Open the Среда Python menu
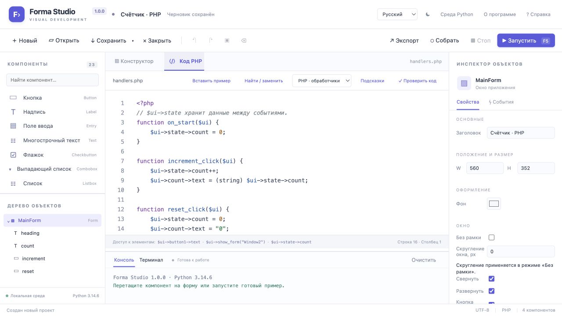This screenshot has height=316, width=562. [457, 14]
